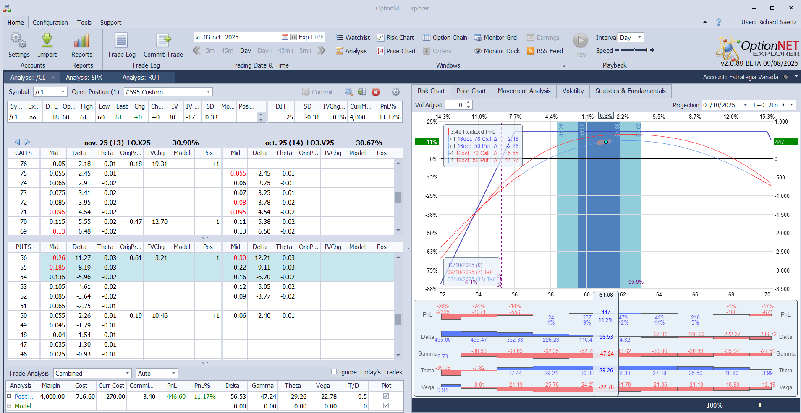Screen dimensions: 801x413
Task: Open the Risk Chart window from the ribbon
Action: 395,37
